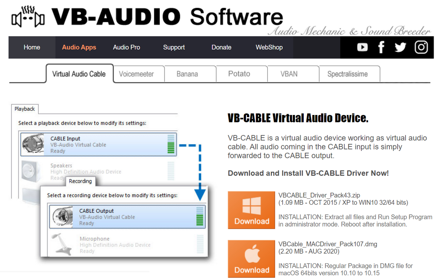The height and width of the screenshot is (280, 437).
Task: Open the Audio Pro menu
Action: [x=126, y=47]
